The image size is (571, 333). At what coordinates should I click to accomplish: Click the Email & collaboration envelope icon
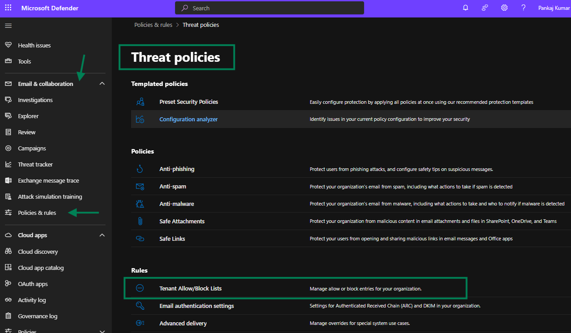click(x=8, y=84)
